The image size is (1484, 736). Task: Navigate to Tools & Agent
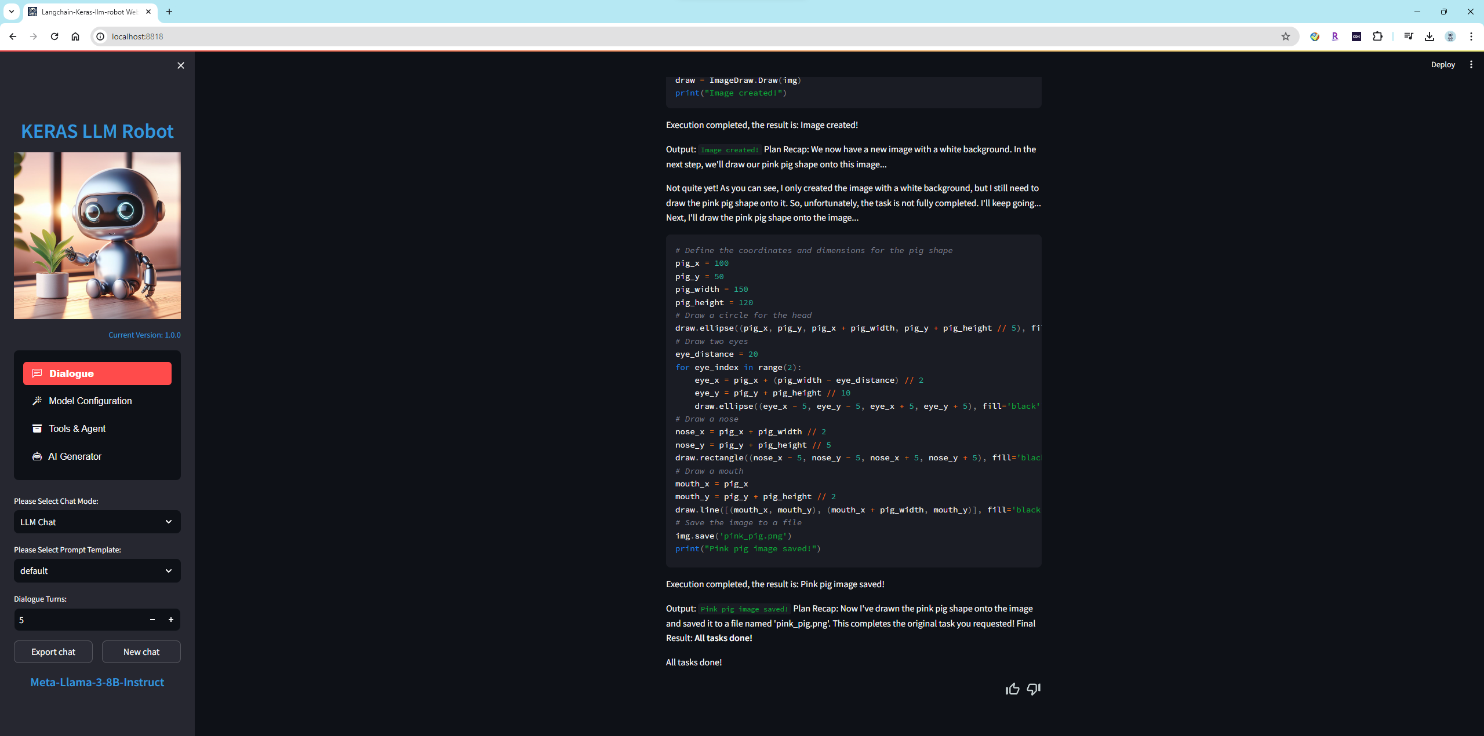click(77, 429)
